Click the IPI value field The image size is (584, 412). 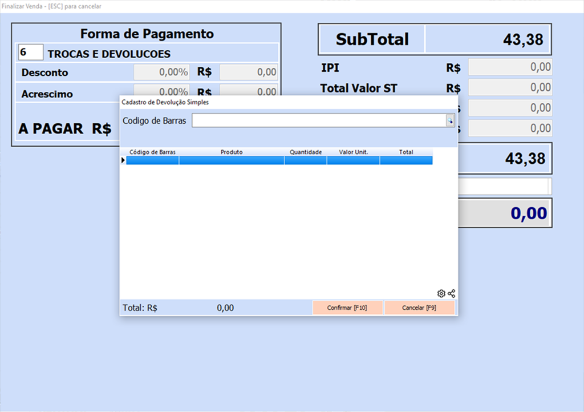click(510, 67)
